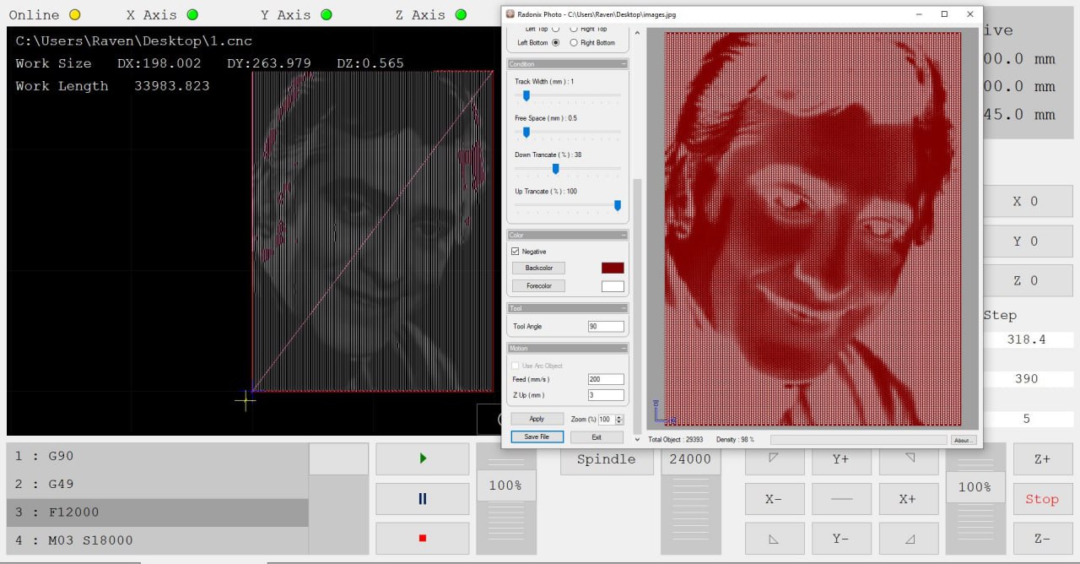Click the dark red Backcolor swatch
Screen dimensions: 1080x564
[612, 268]
